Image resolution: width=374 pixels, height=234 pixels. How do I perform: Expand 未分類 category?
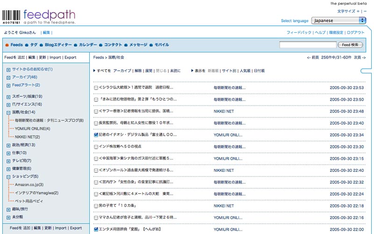[x=8, y=218]
